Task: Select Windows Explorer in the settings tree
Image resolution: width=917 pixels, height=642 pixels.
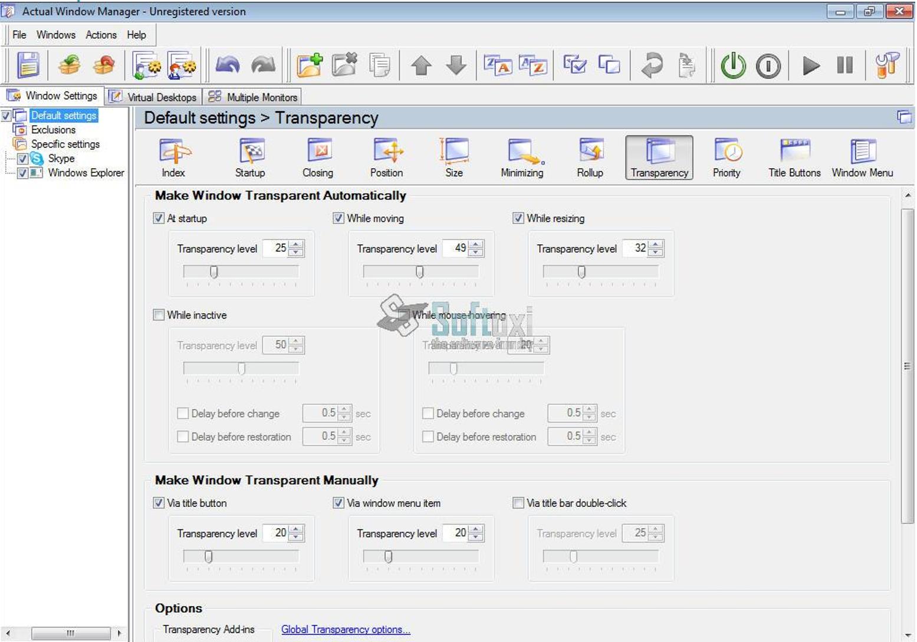Action: point(85,173)
